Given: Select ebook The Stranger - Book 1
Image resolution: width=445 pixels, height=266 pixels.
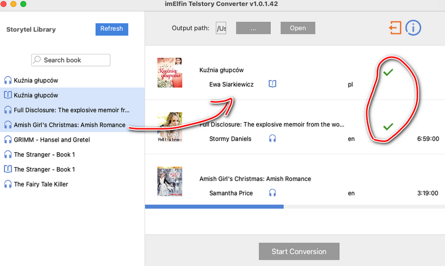Looking at the screenshot, I should point(72,169).
